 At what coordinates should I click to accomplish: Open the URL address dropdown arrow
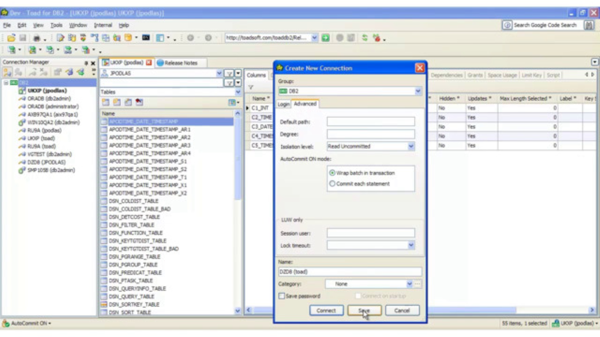315,38
